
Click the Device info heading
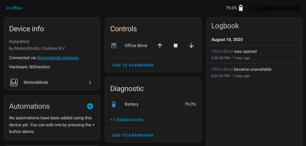click(x=27, y=29)
